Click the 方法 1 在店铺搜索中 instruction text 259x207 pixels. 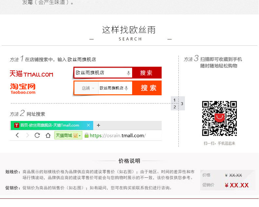[x=53, y=59]
